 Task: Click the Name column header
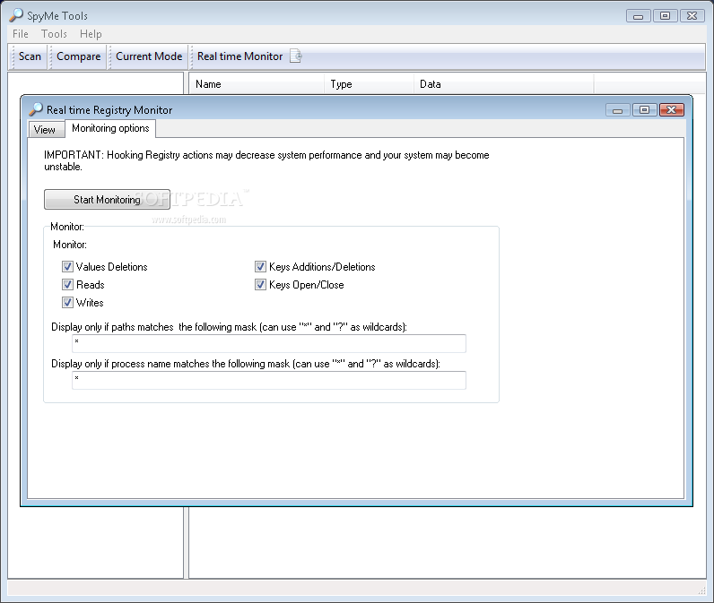pos(257,84)
